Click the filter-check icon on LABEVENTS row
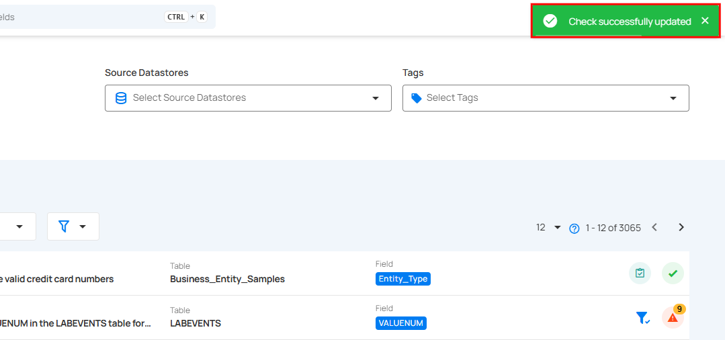The image size is (725, 340). tap(643, 318)
